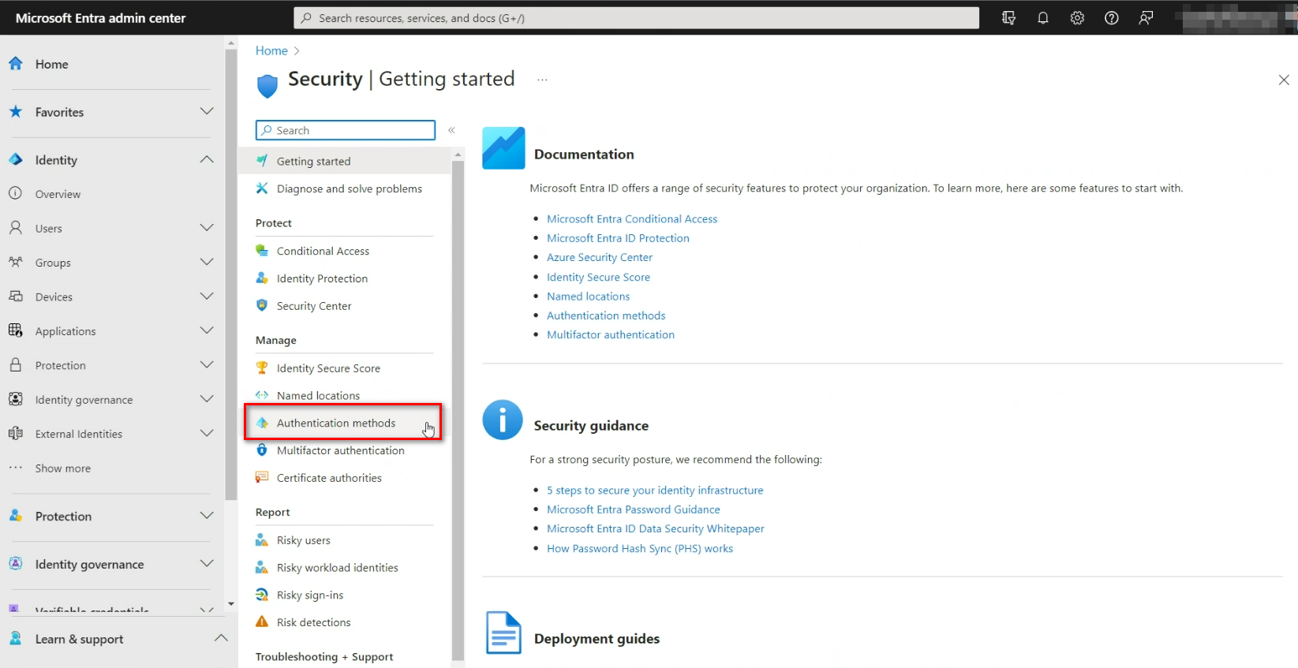Click the Certificate authorities icon
Screen dimensions: 1298x668
point(262,477)
